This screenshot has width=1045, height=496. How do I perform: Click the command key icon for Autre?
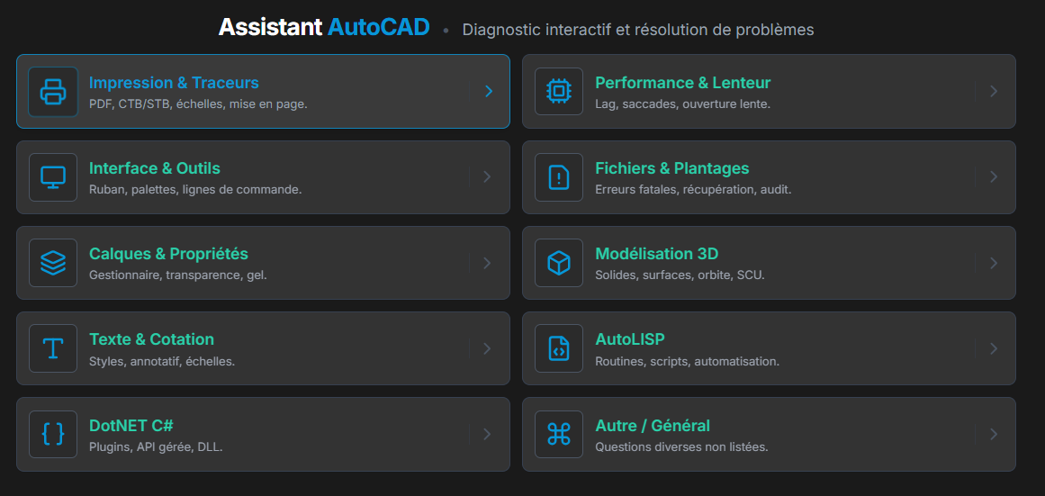pyautogui.click(x=559, y=434)
